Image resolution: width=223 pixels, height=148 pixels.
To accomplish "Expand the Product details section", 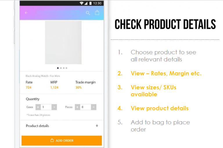I will point(97,126).
